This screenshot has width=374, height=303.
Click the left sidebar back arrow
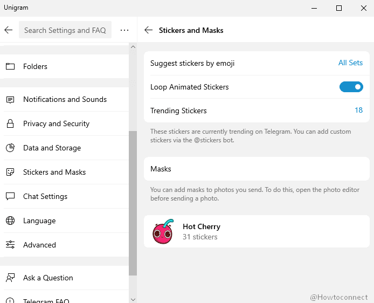(8, 30)
